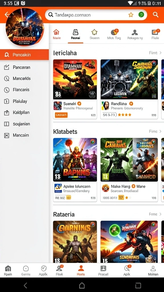Open Ptracall in the bottom navigation
Screen dimensions: 164x292
pos(103,271)
